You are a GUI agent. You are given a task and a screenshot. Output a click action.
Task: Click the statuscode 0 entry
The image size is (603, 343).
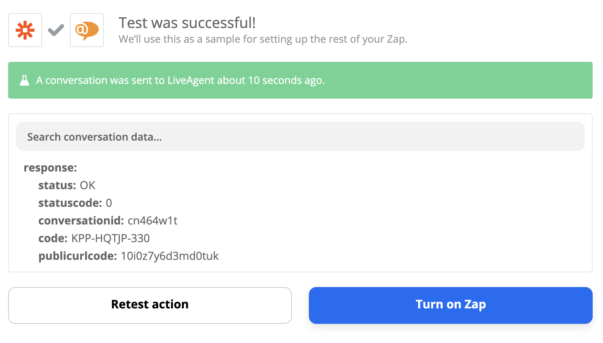(x=110, y=203)
